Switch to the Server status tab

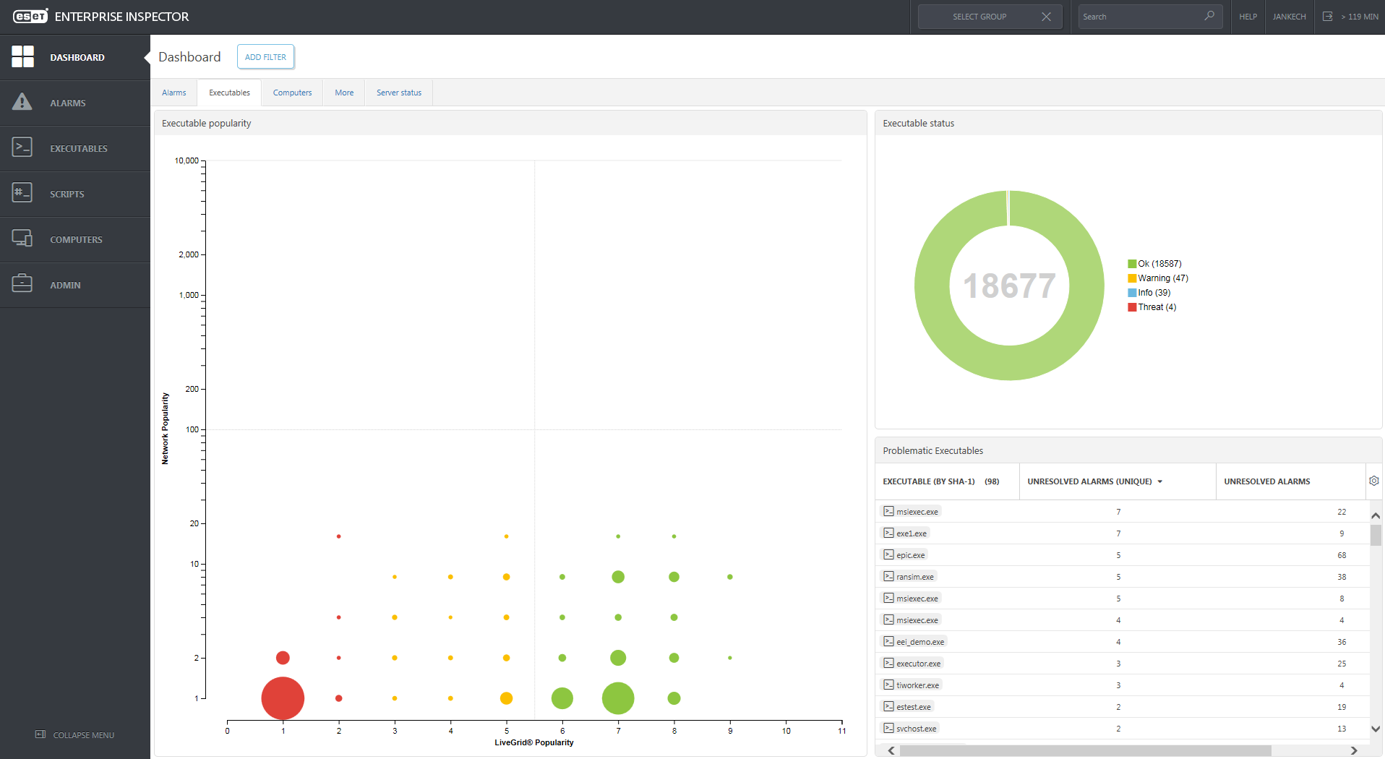[x=398, y=93]
